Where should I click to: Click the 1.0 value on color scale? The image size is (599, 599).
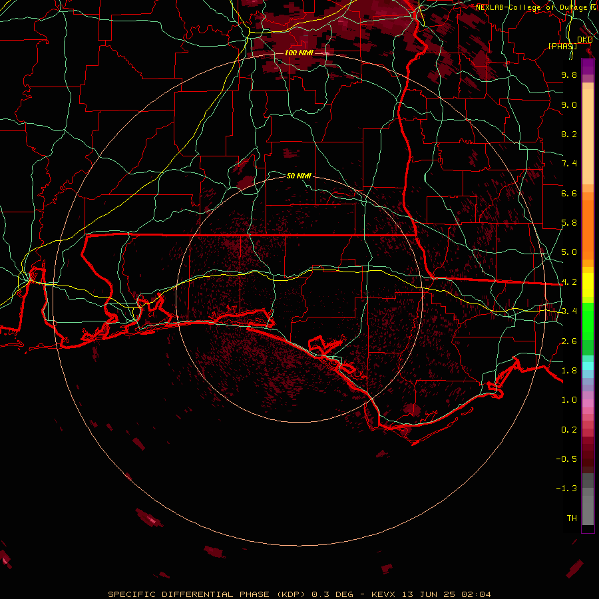569,400
